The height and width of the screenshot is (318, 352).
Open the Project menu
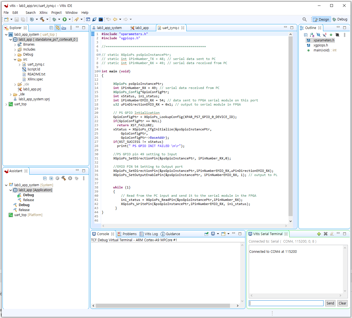coord(56,12)
